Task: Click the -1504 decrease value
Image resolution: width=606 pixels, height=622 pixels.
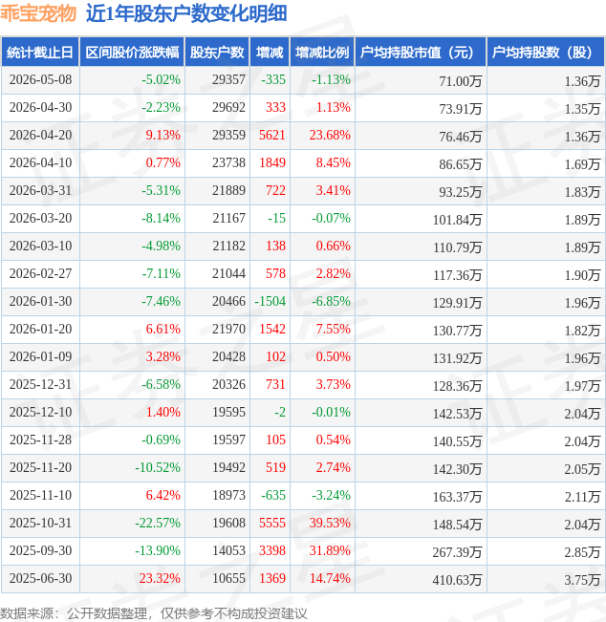Action: 270,302
